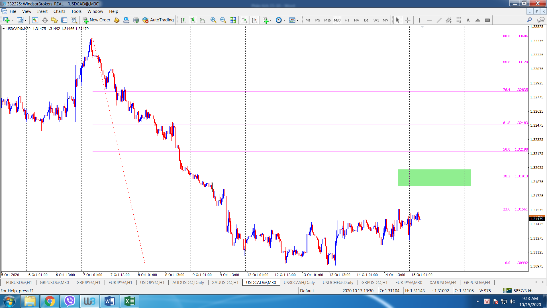
Task: Select the Line Chart display icon
Action: 203,20
